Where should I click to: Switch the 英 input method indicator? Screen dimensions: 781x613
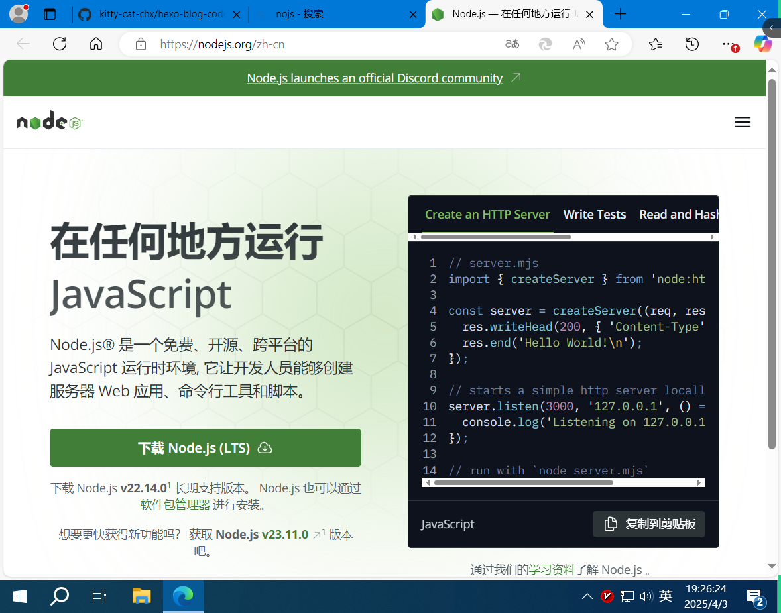coord(666,596)
